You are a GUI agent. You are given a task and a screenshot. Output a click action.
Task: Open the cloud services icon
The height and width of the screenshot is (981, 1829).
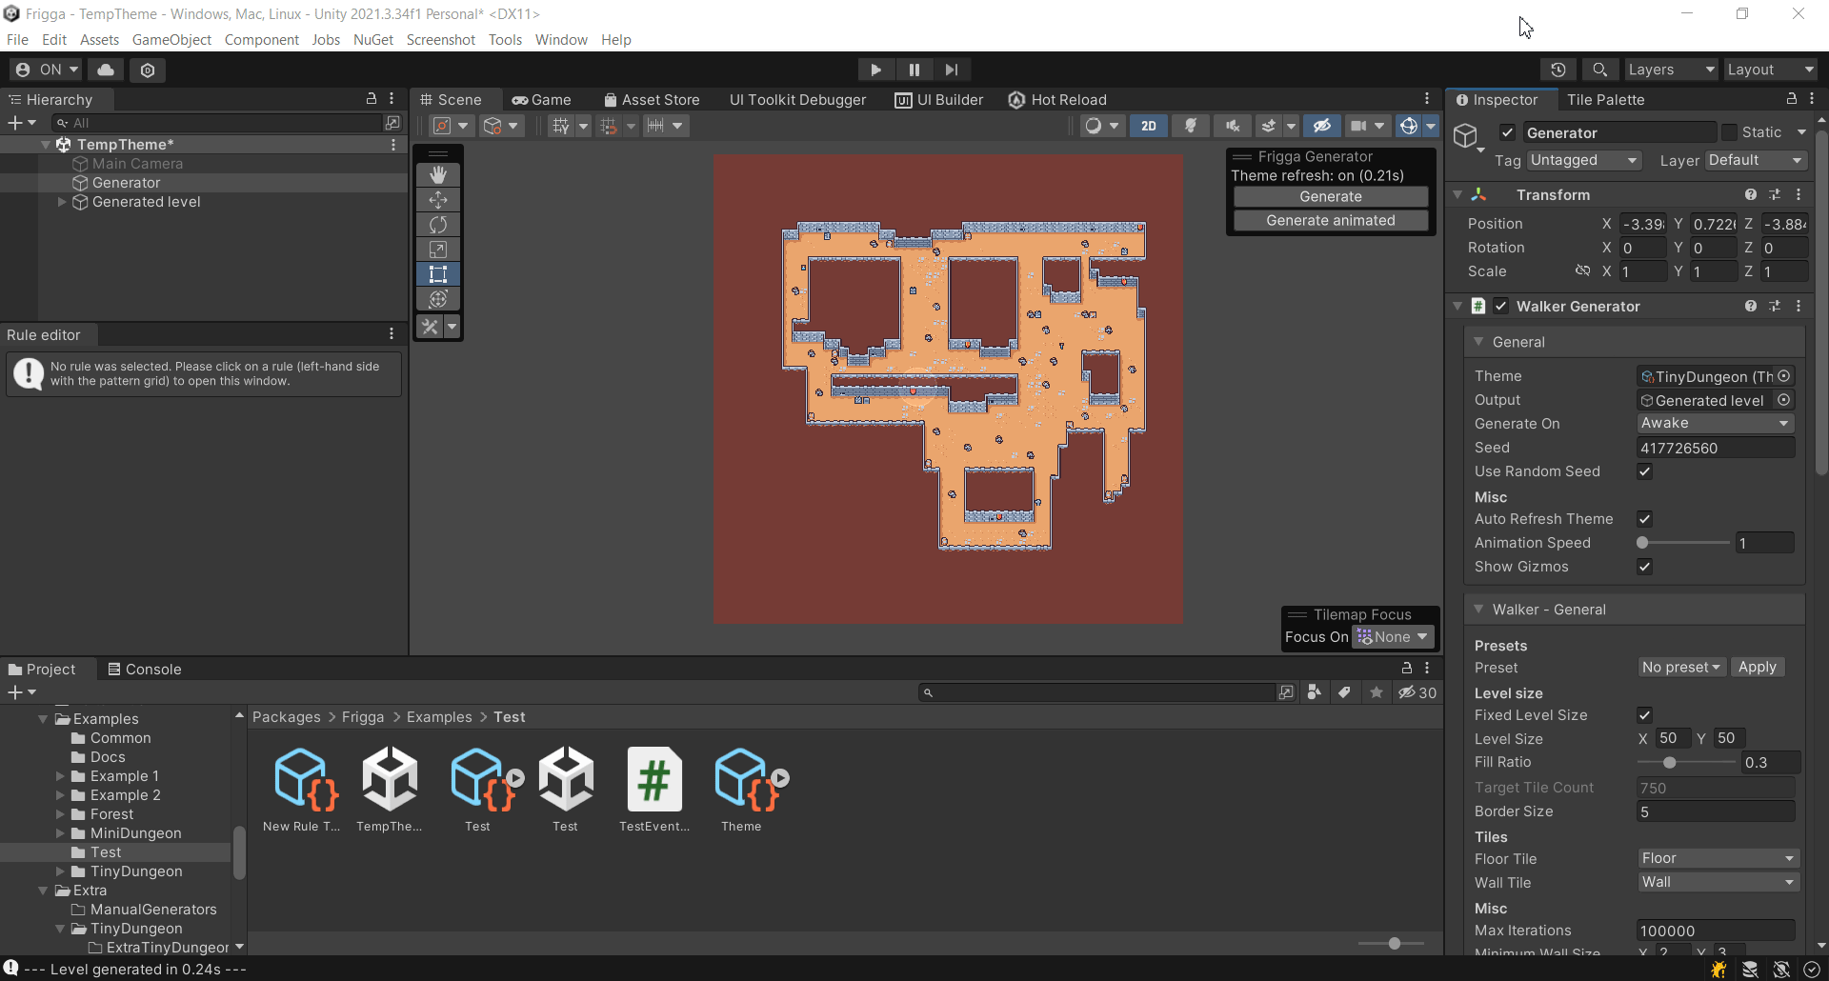(x=106, y=70)
